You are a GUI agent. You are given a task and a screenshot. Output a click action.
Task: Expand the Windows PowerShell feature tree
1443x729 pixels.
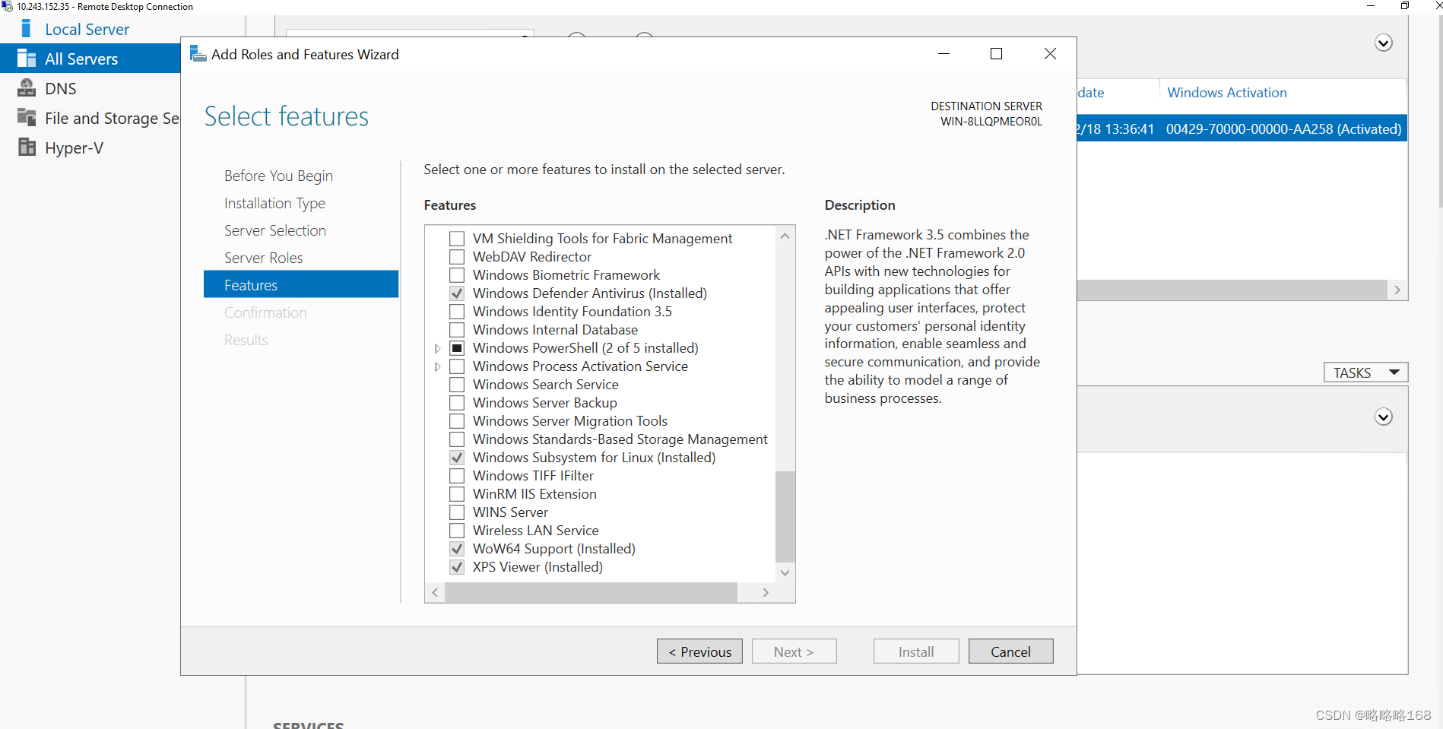click(437, 348)
